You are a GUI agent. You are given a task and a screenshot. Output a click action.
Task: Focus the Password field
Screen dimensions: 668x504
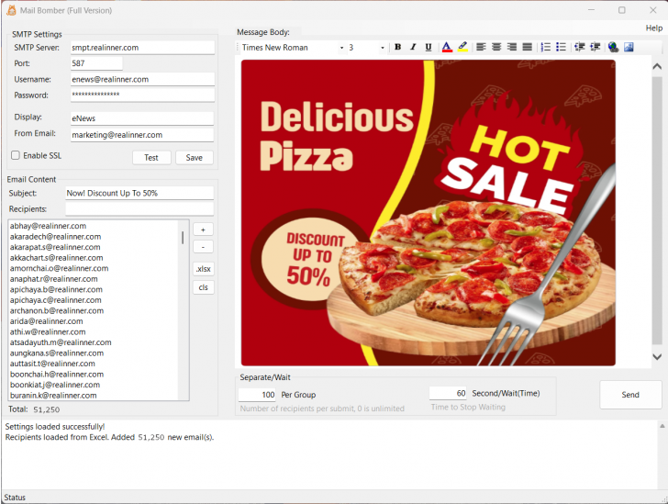142,95
